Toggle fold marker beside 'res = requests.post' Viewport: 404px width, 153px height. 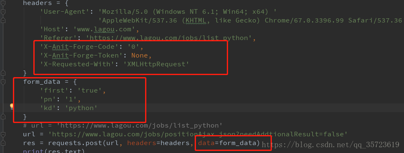3,143
